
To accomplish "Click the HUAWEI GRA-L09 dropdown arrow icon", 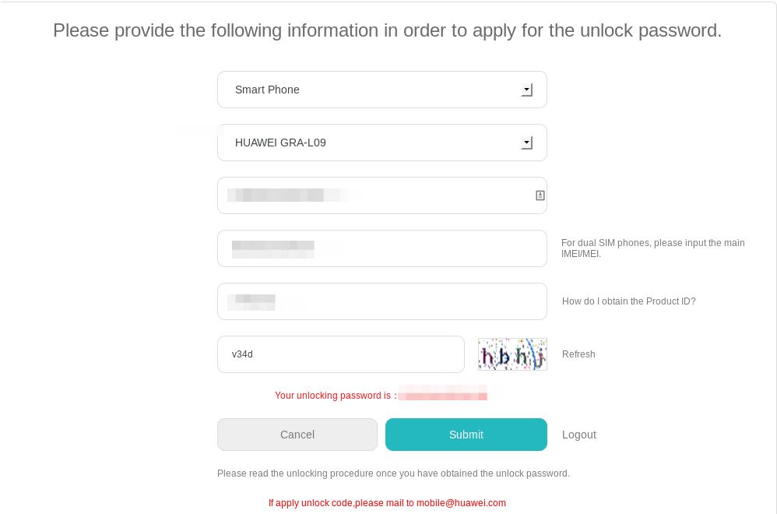I will point(527,143).
